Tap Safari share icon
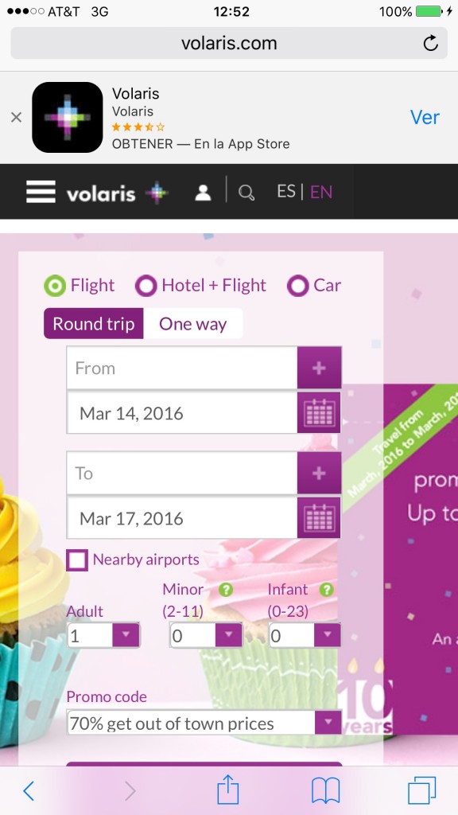This screenshot has height=815, width=458. 228,790
